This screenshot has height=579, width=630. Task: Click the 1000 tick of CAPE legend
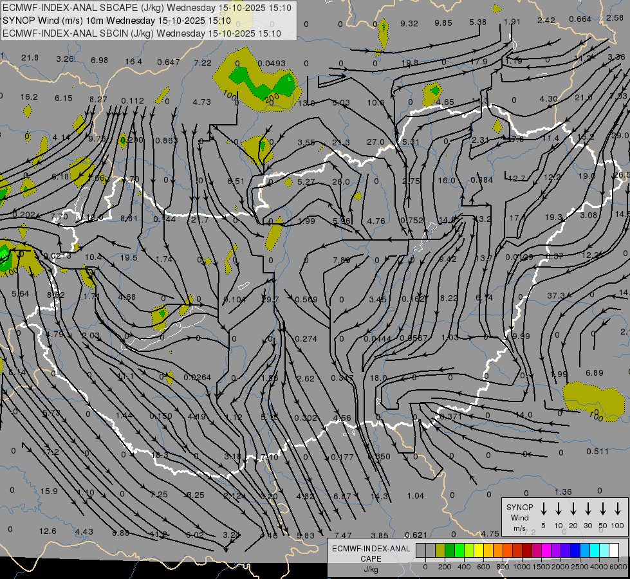pyautogui.click(x=521, y=567)
